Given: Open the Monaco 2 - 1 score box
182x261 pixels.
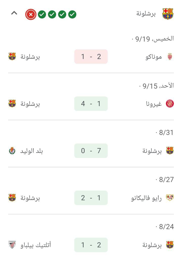Looking at the screenshot, I should 91,57.
